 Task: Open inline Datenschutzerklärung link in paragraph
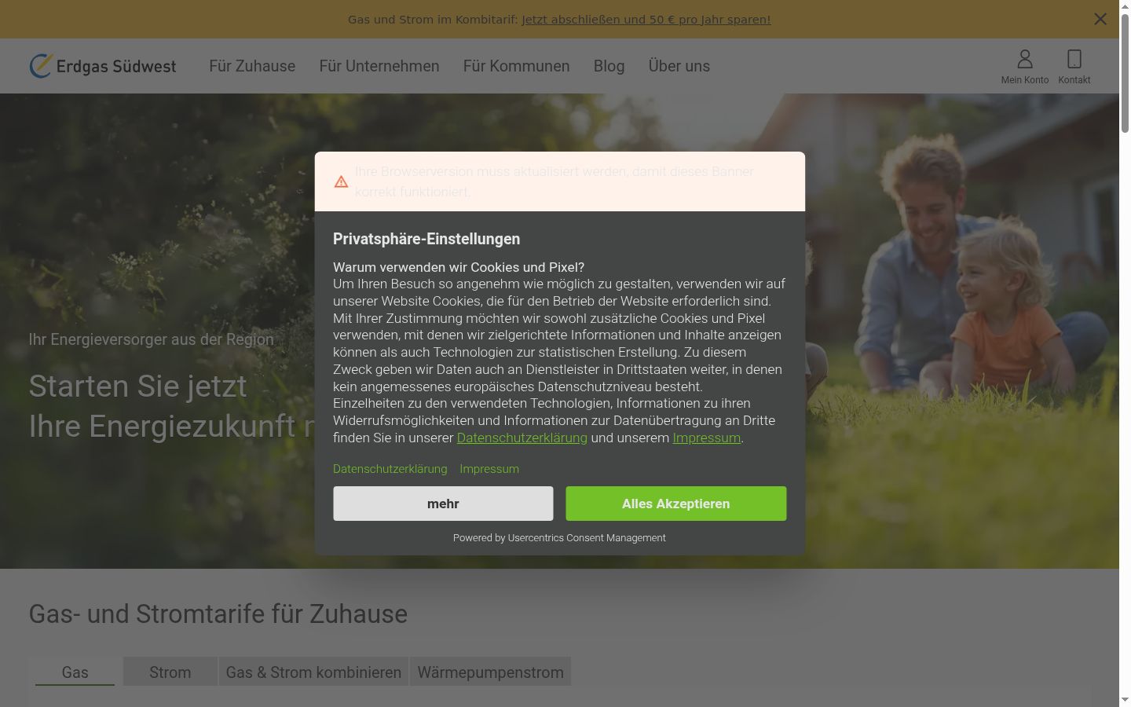[x=522, y=438]
